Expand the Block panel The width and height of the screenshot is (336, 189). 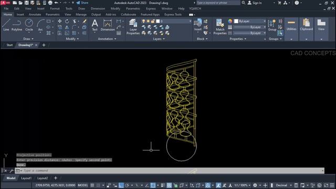[202, 39]
